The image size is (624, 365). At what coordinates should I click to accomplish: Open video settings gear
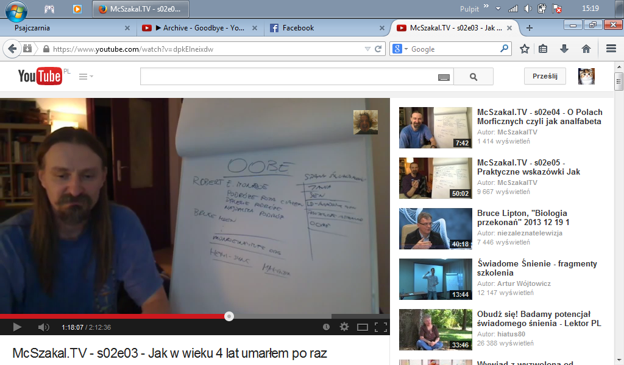coord(344,327)
